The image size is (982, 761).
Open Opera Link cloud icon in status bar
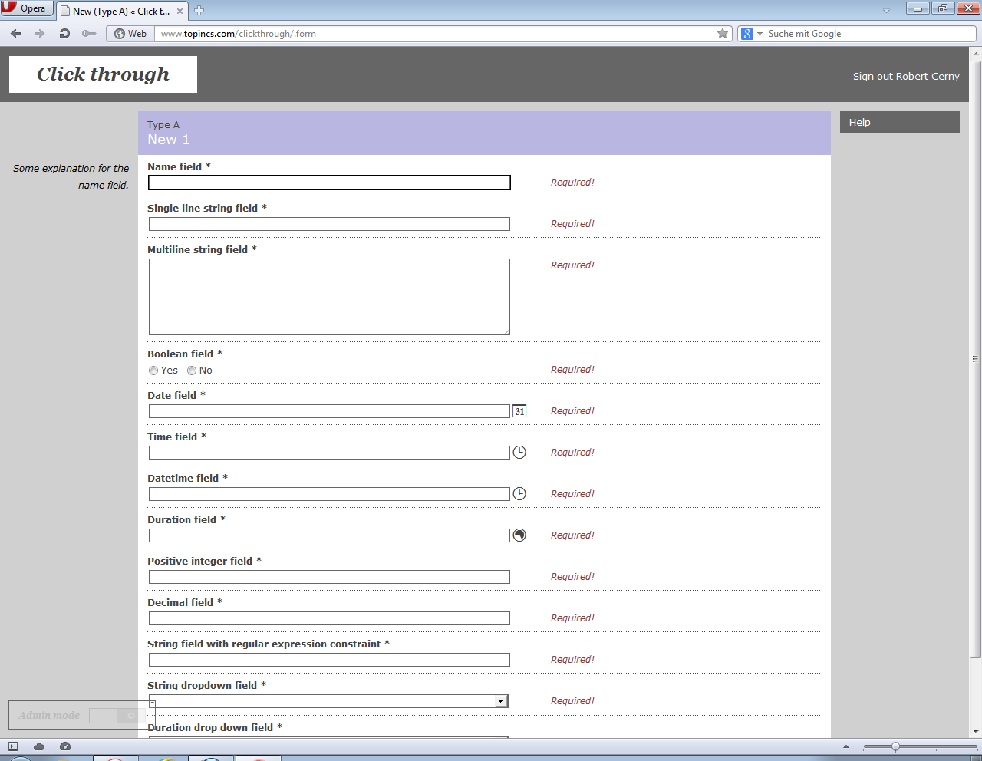[x=39, y=746]
